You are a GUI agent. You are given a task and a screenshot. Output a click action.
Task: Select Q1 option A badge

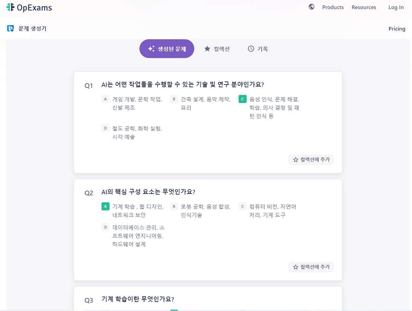[105, 99]
